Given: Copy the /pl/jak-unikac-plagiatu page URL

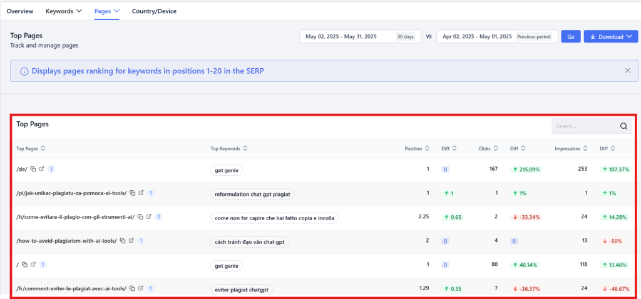Looking at the screenshot, I should point(132,193).
